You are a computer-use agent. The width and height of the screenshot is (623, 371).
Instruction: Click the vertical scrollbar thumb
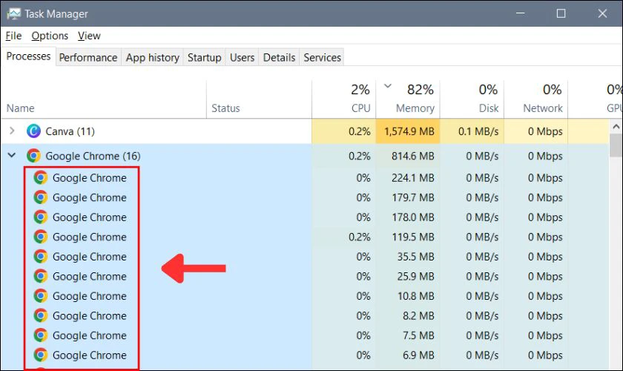616,145
